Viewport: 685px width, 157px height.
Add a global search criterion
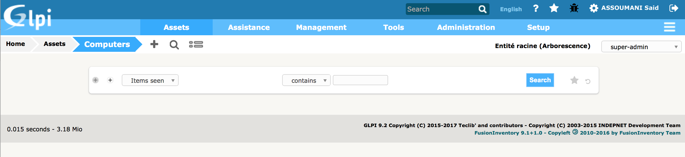click(x=95, y=80)
